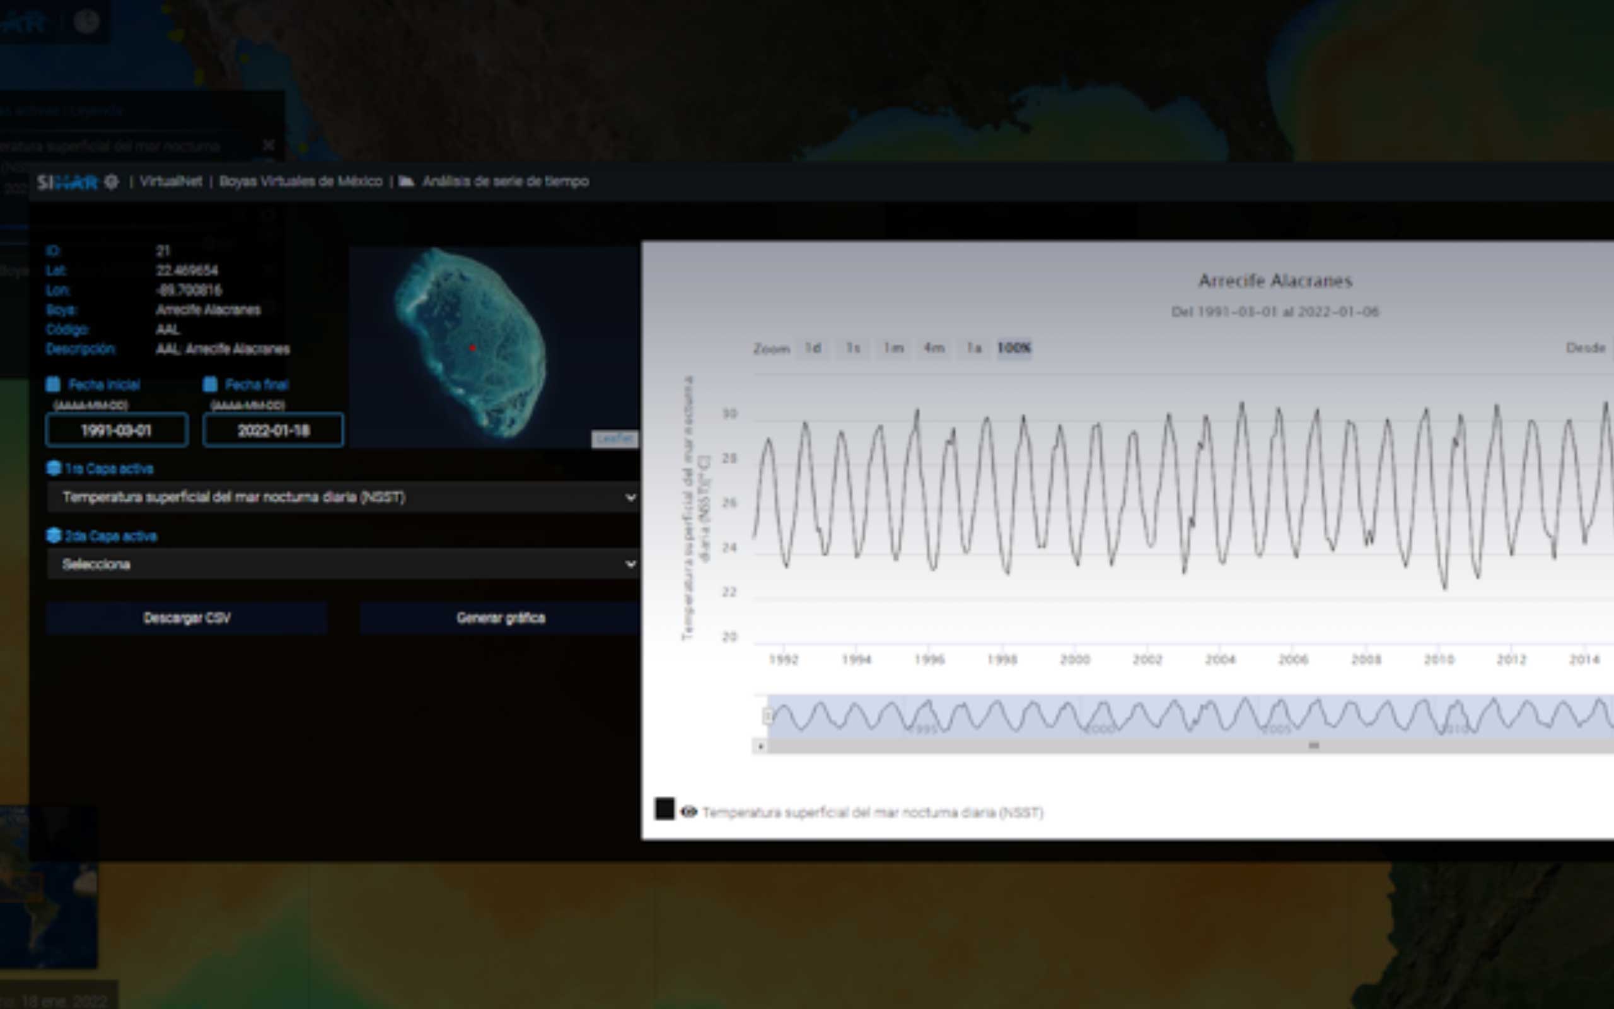Screen dimensions: 1614x1009
Task: Open the 2da Capa activa Selecciona dropdown
Action: (343, 564)
